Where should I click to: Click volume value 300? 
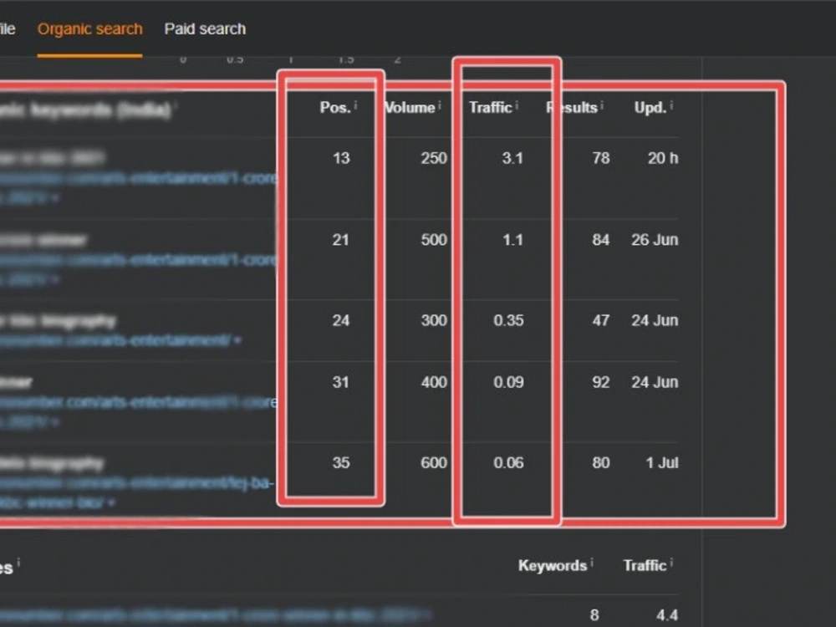point(434,320)
